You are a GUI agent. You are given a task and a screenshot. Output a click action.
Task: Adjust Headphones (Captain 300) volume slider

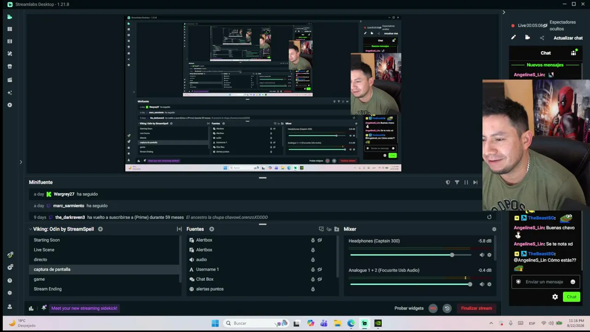coord(410,255)
